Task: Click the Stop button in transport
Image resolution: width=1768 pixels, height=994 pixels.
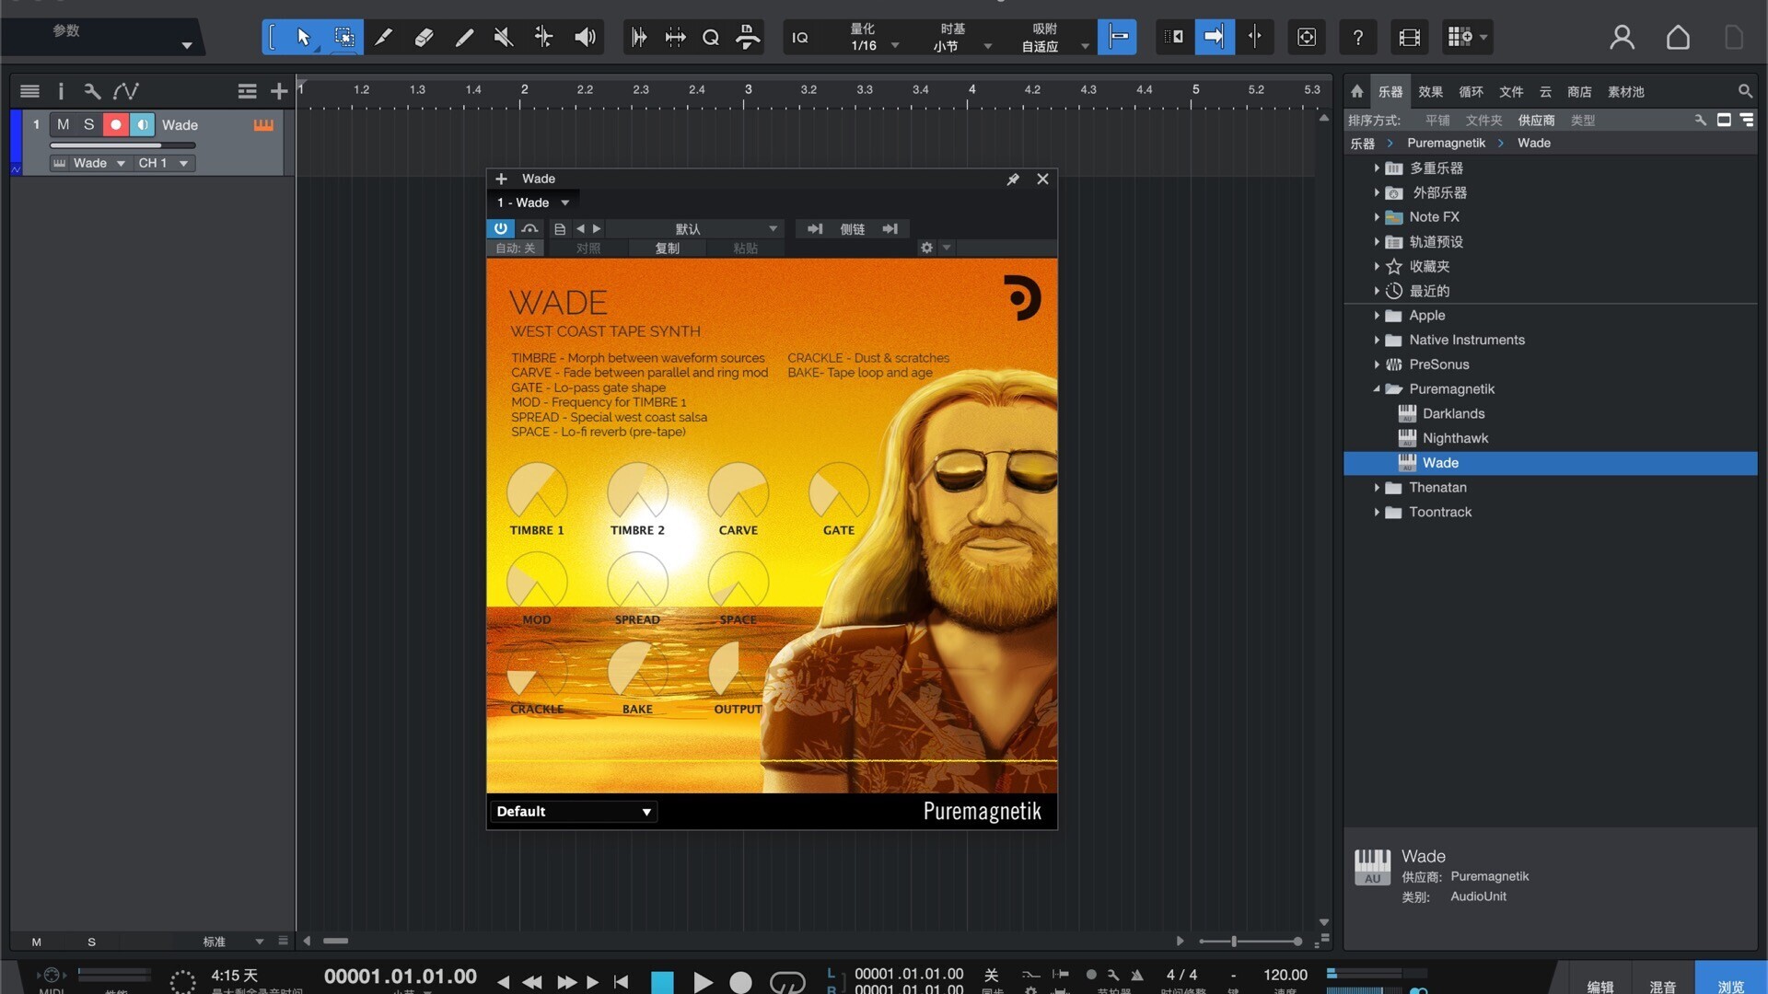Action: coord(662,982)
